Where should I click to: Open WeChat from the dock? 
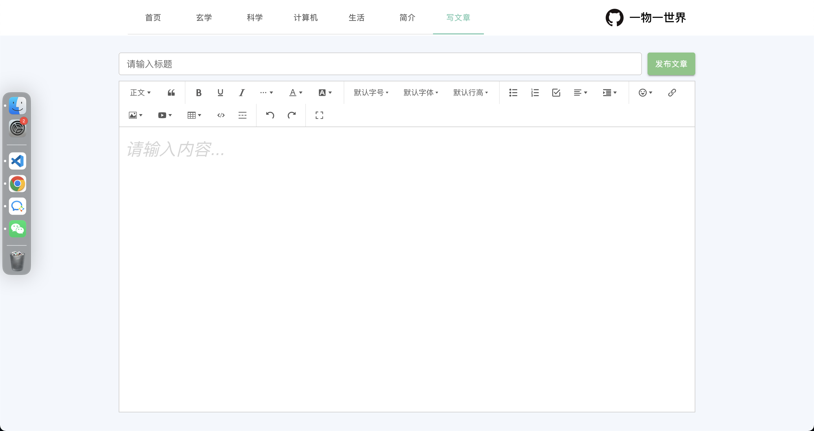[x=17, y=228]
